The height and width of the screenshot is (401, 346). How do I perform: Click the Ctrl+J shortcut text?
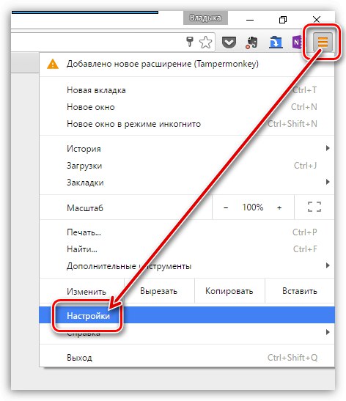[306, 166]
